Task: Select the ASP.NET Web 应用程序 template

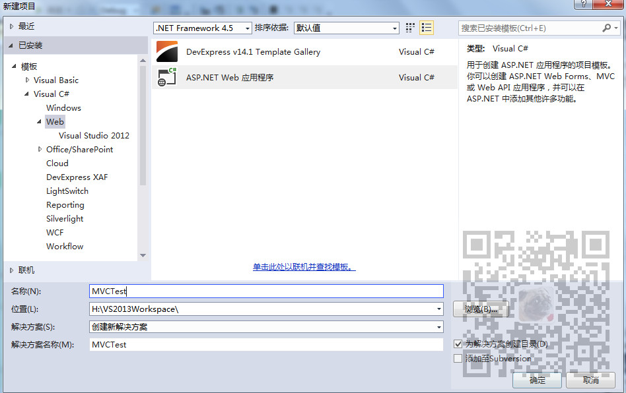Action: [x=231, y=77]
